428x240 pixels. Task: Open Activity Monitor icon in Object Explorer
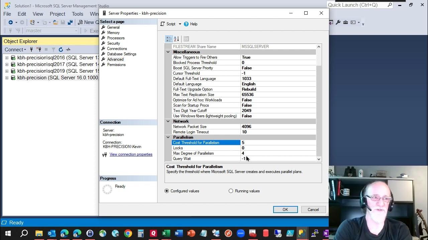(68, 49)
